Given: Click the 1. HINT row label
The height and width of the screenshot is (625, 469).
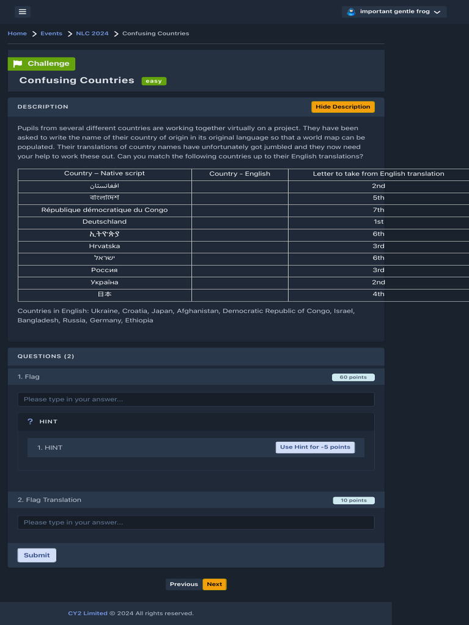Looking at the screenshot, I should [50, 447].
